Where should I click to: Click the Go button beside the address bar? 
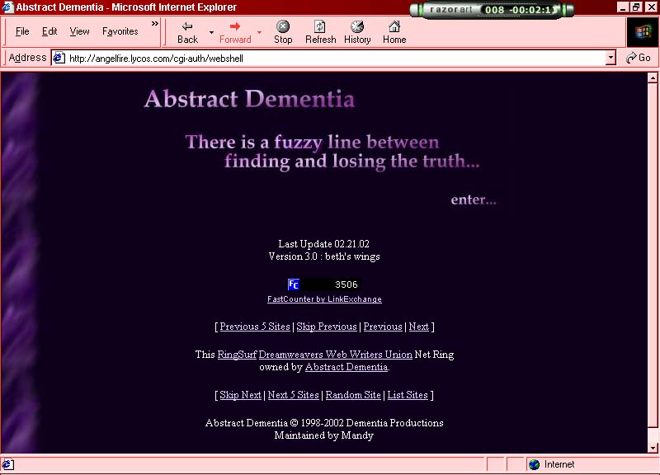pyautogui.click(x=639, y=58)
